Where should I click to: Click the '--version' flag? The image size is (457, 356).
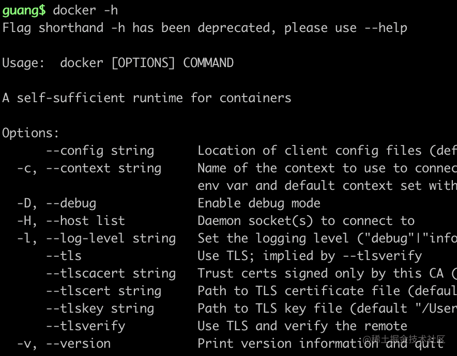(78, 344)
